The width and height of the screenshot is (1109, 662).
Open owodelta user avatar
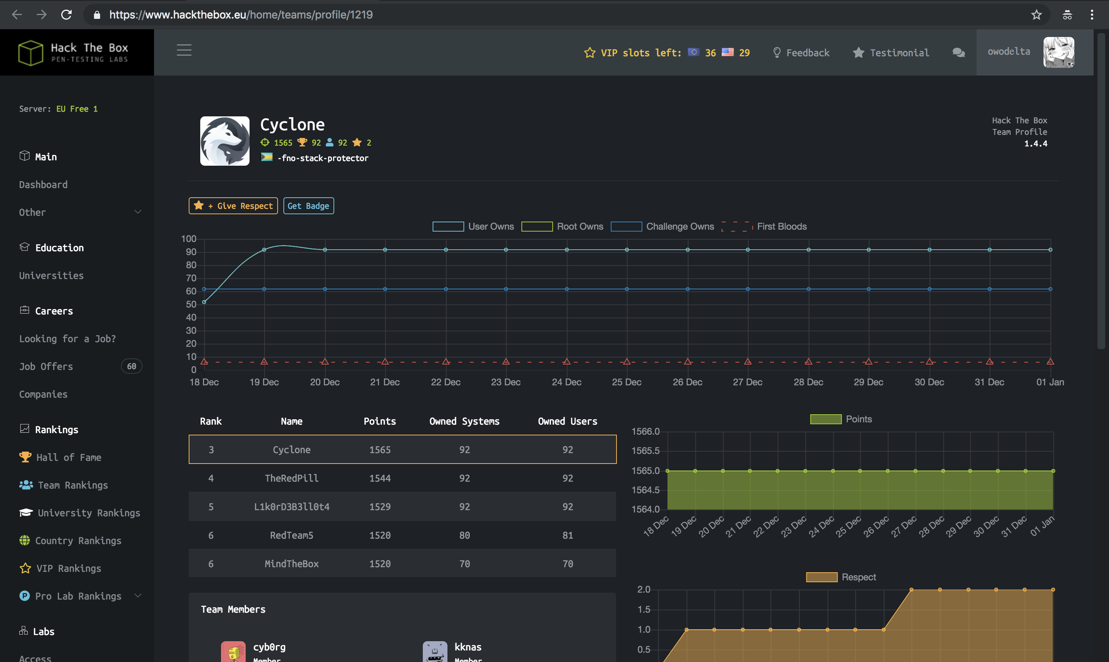(x=1059, y=52)
